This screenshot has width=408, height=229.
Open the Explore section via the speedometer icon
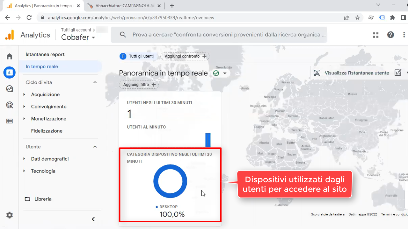9,89
